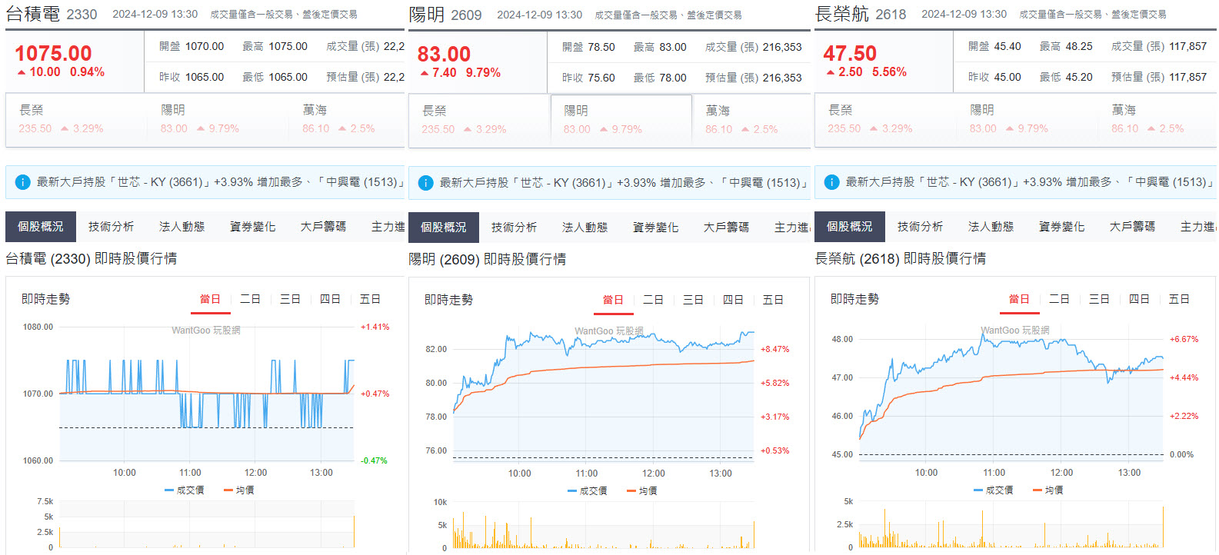Select 陽明 related stock card in 長榮航 panel
This screenshot has width=1219, height=555.
tap(1026, 119)
